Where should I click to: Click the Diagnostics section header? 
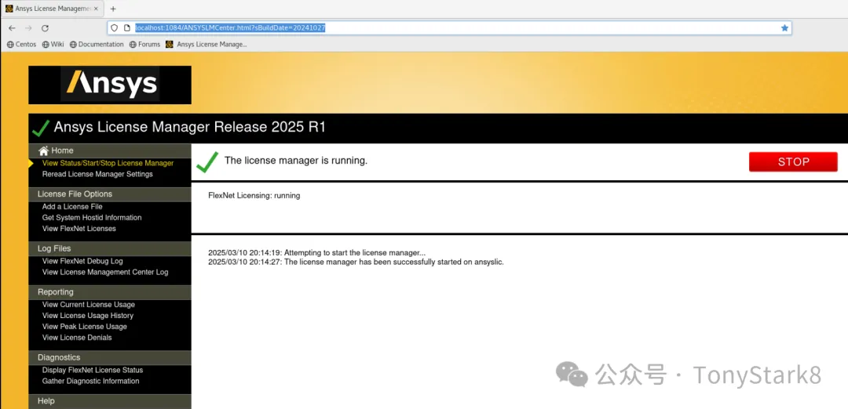(x=110, y=358)
